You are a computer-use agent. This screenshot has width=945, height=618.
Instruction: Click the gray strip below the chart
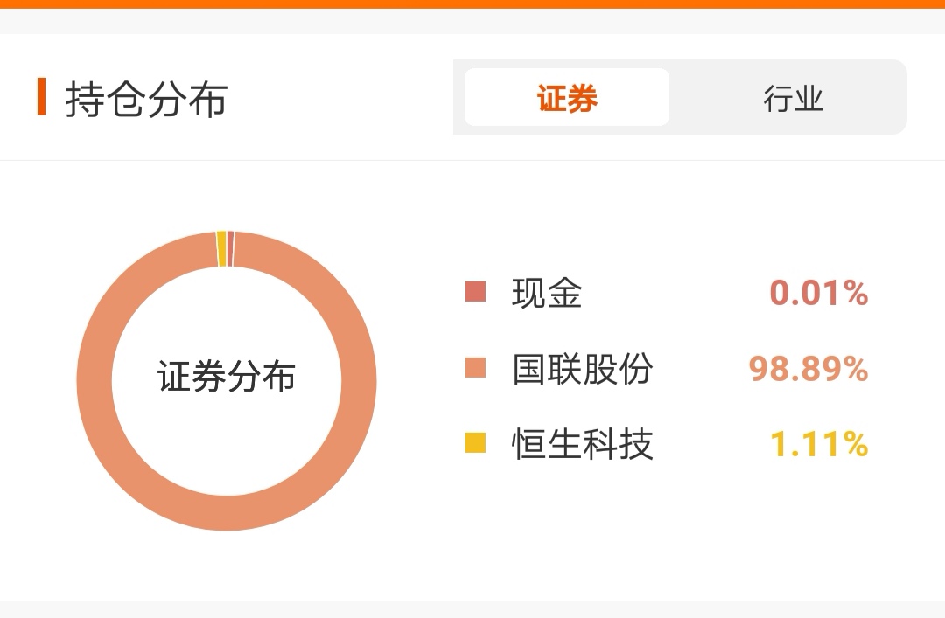pos(472,609)
